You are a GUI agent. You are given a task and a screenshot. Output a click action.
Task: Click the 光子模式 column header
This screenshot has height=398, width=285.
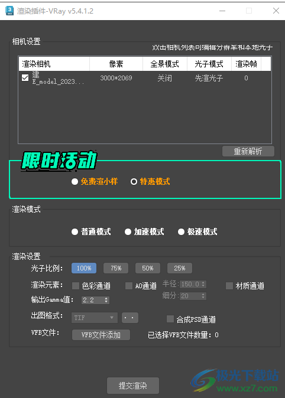point(209,64)
